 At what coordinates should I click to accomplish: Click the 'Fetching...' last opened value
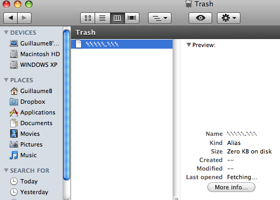click(x=242, y=177)
